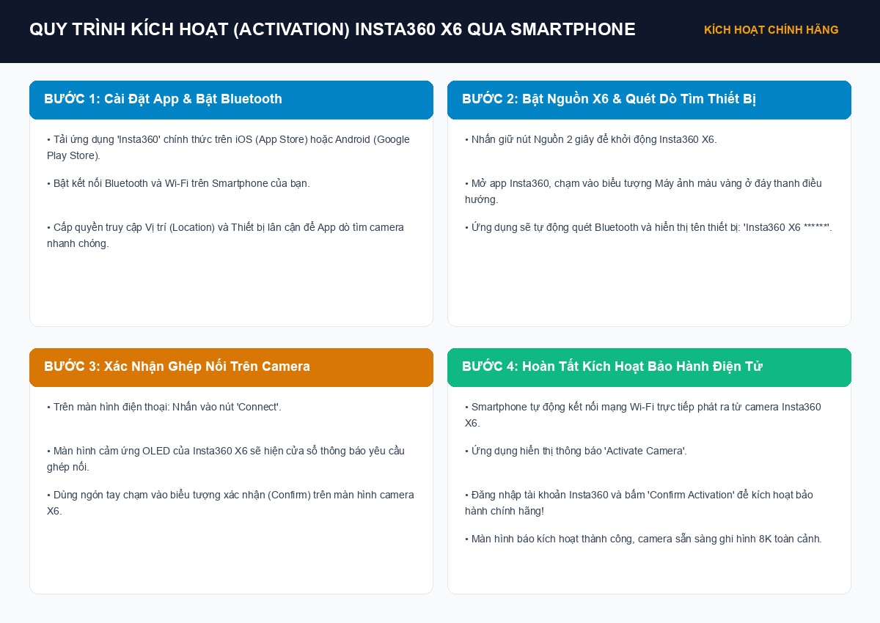Click the 'KÍCH HOẠT CHÍNH HÃNG' label in the header
The width and height of the screenshot is (880, 623).
click(x=771, y=30)
